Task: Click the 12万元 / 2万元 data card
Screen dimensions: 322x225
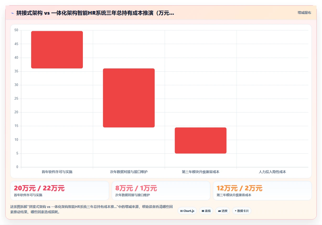Action: click(x=262, y=191)
